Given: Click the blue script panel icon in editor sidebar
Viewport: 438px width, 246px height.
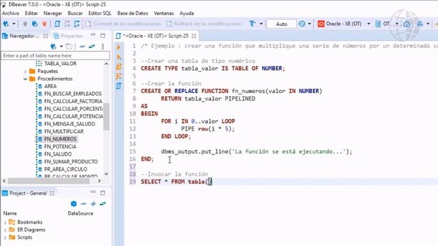Looking at the screenshot, I should click(118, 86).
